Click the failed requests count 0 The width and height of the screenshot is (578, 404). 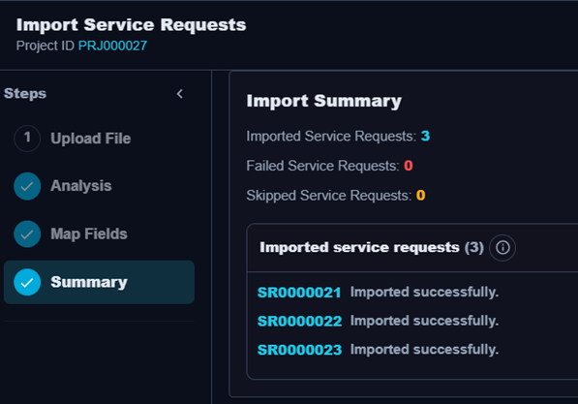409,166
